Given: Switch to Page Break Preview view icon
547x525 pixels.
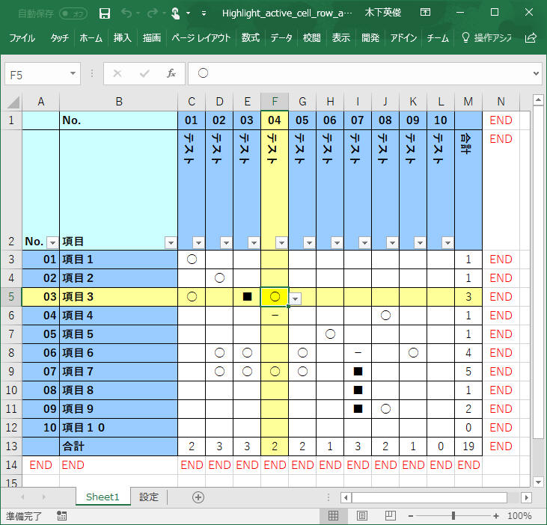Looking at the screenshot, I should pyautogui.click(x=389, y=516).
